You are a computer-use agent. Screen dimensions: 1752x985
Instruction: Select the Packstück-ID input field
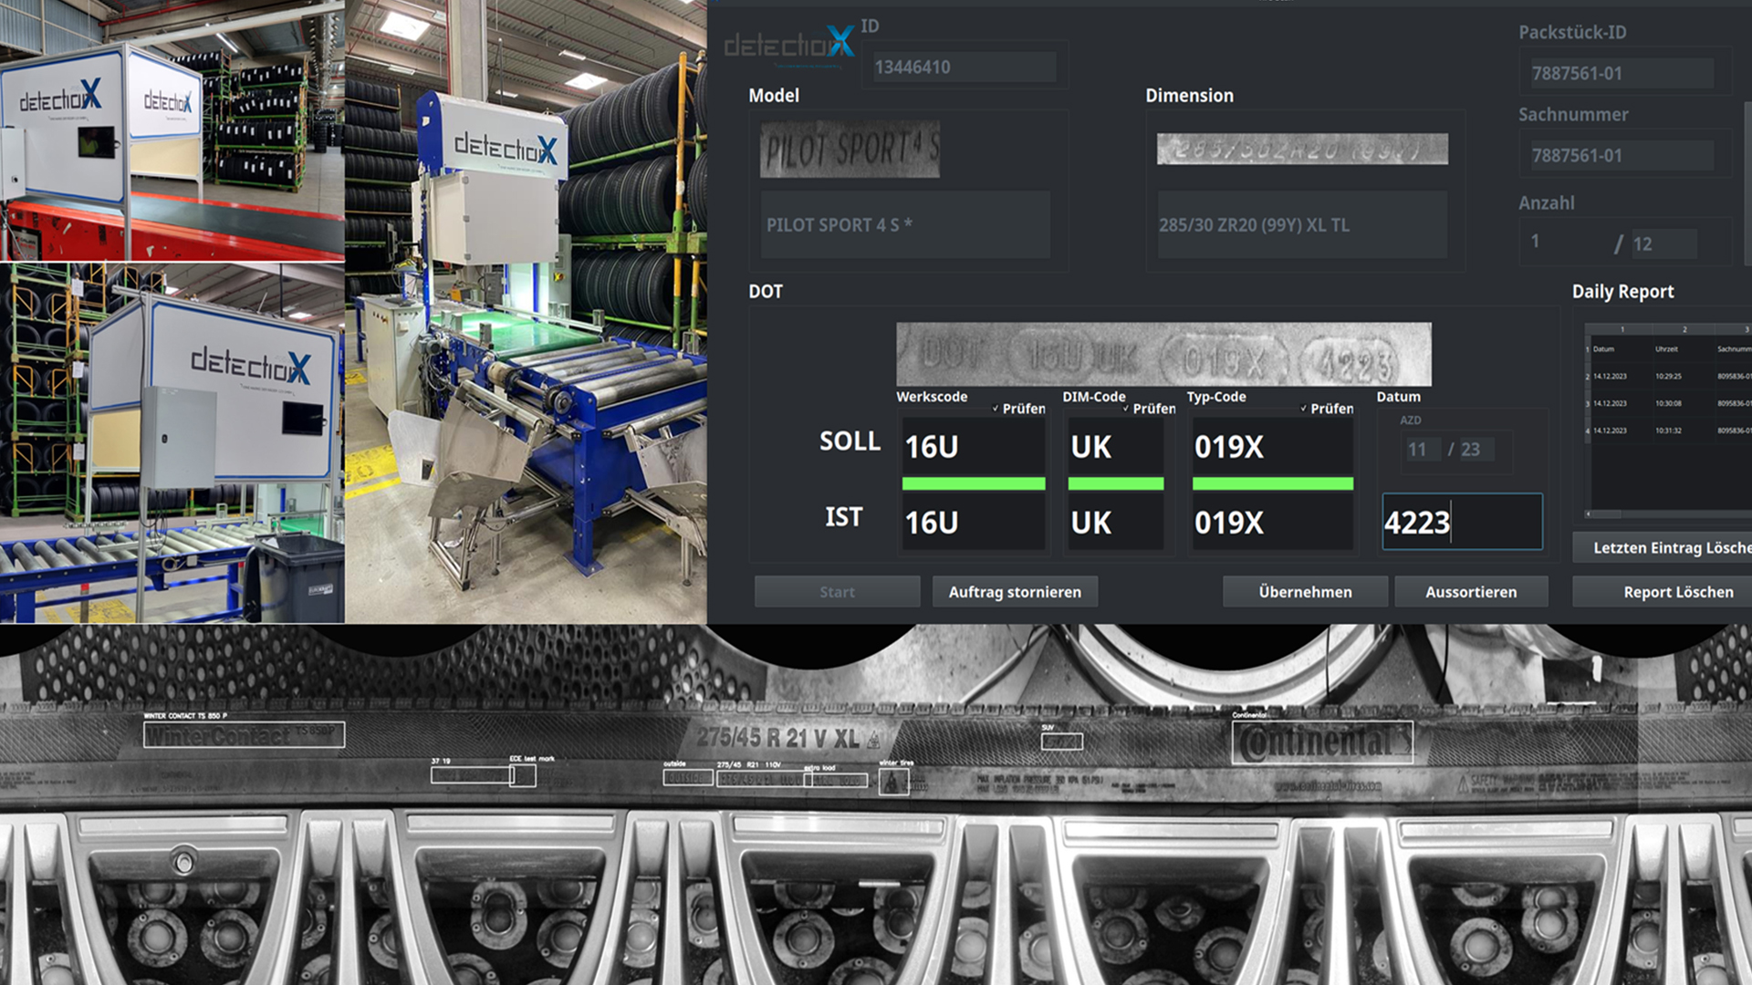pos(1622,73)
